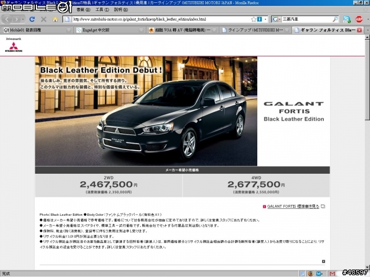The width and height of the screenshot is (370, 277).
Task: Click the Firefox icon in the status bar
Action: (x=310, y=274)
